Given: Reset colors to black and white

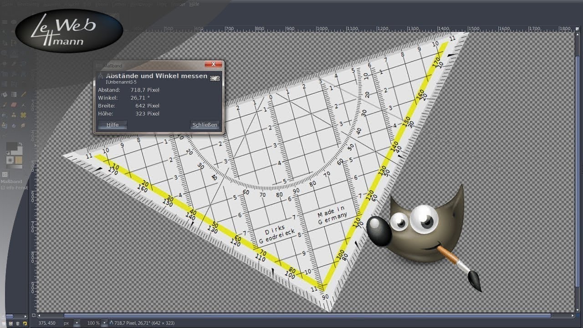Looking at the screenshot, I should (8, 153).
